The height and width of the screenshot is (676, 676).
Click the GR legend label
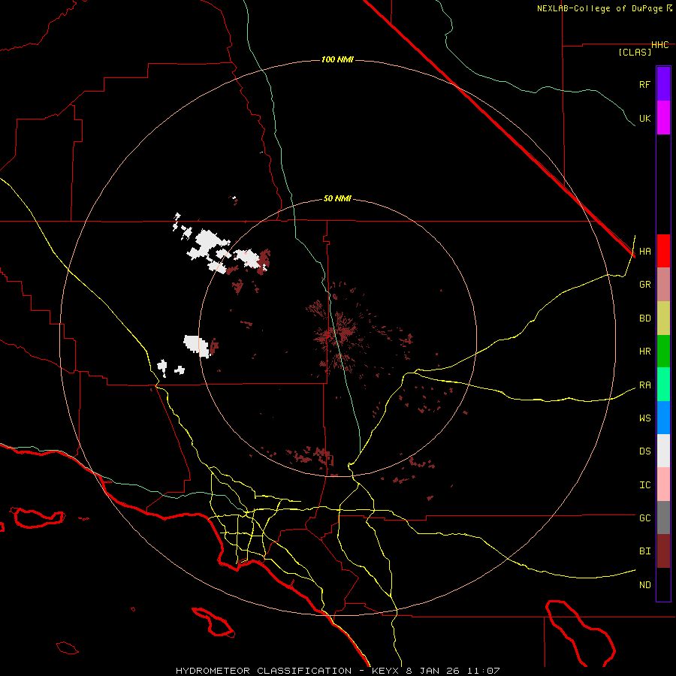644,285
